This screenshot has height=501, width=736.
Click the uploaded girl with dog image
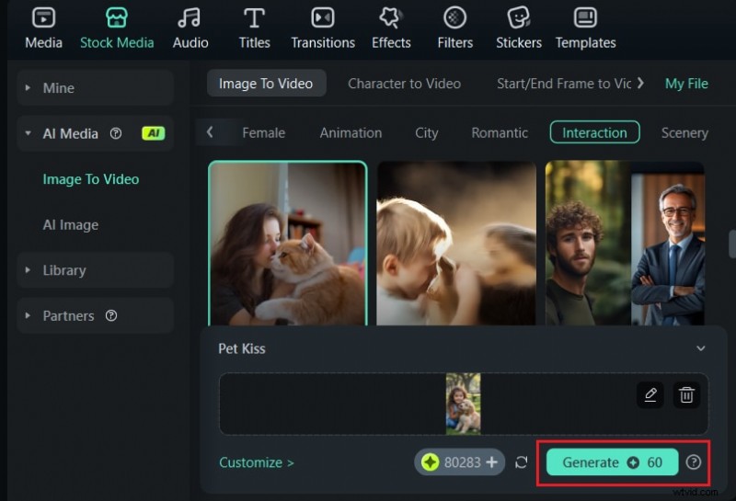[x=464, y=404]
